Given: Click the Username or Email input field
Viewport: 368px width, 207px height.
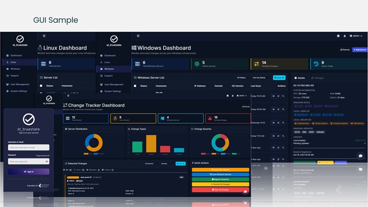Looking at the screenshot, I should click(x=29, y=147).
